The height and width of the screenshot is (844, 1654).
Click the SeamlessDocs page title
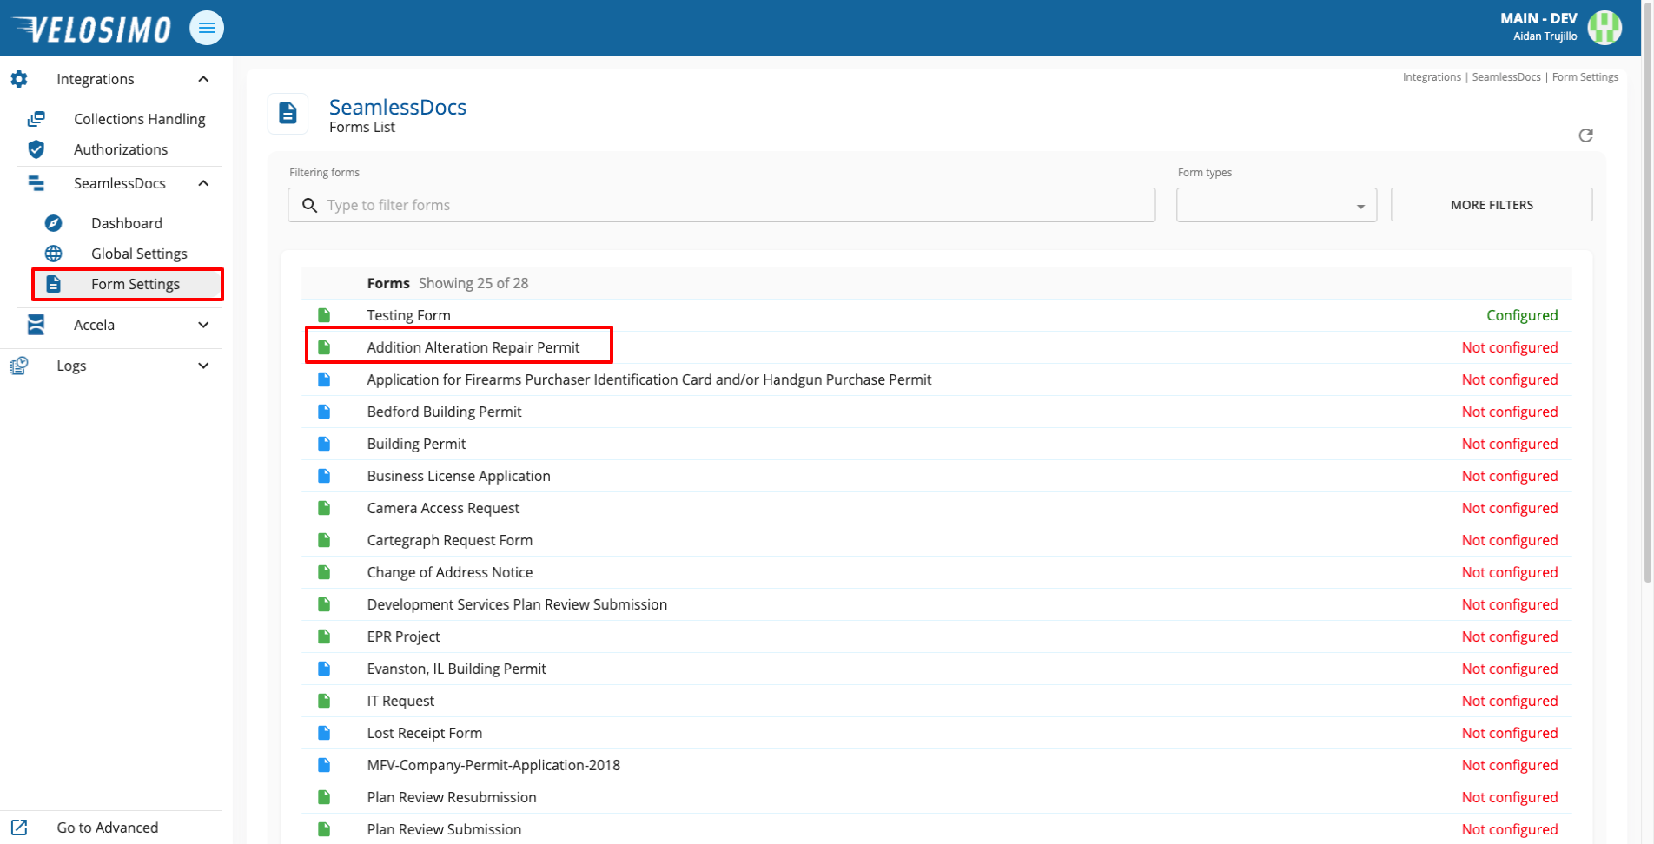(398, 107)
